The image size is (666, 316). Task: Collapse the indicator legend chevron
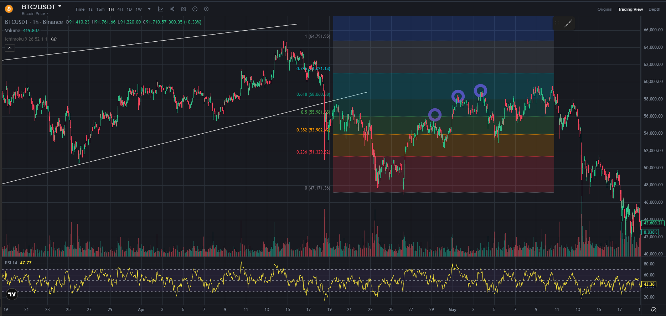pyautogui.click(x=10, y=48)
